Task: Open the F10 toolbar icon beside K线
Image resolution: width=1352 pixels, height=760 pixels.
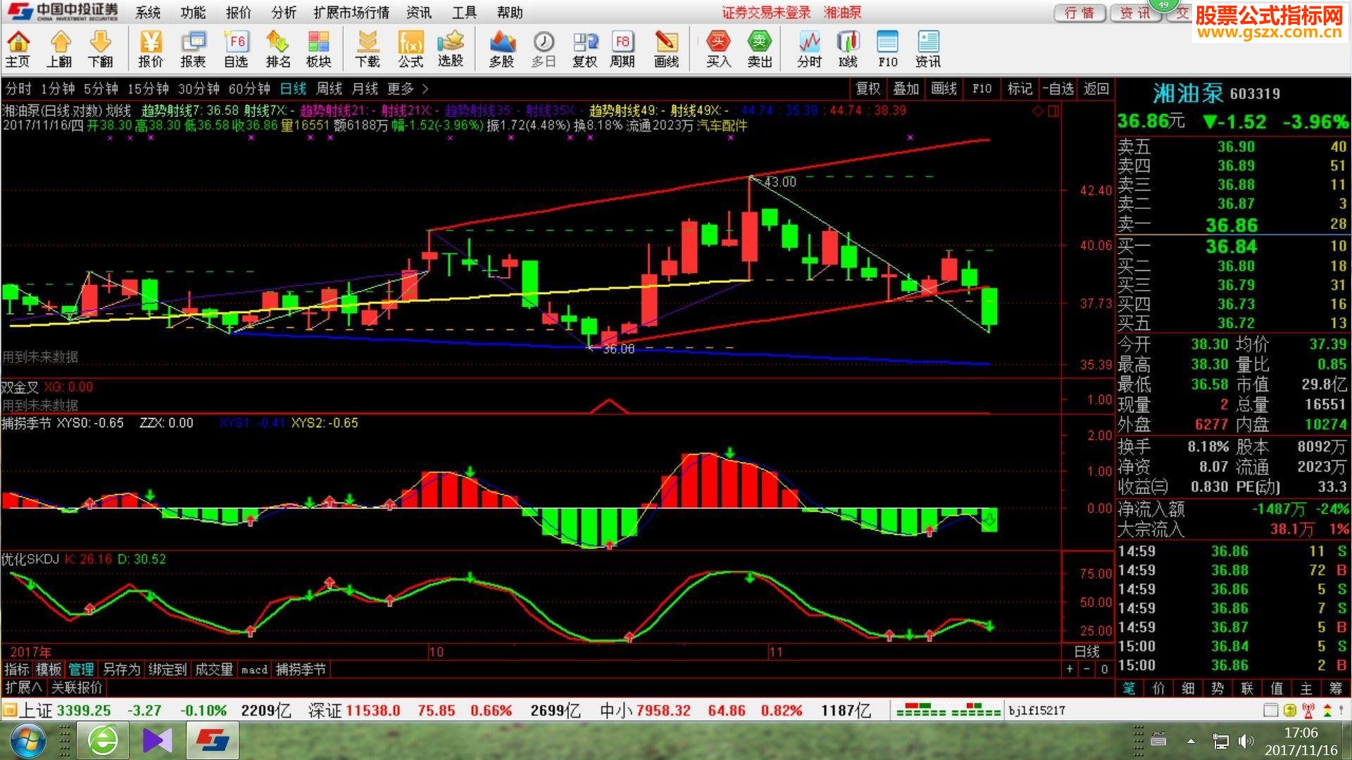Action: coord(888,49)
